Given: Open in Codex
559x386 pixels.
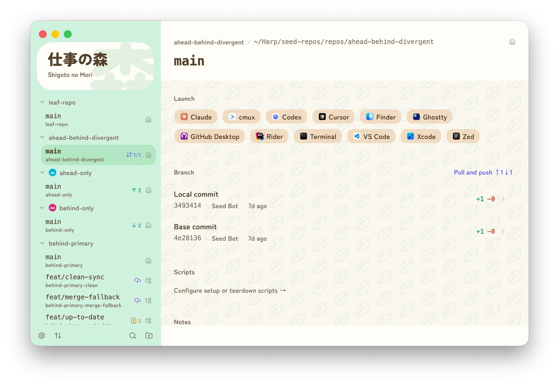Looking at the screenshot, I should click(x=287, y=117).
